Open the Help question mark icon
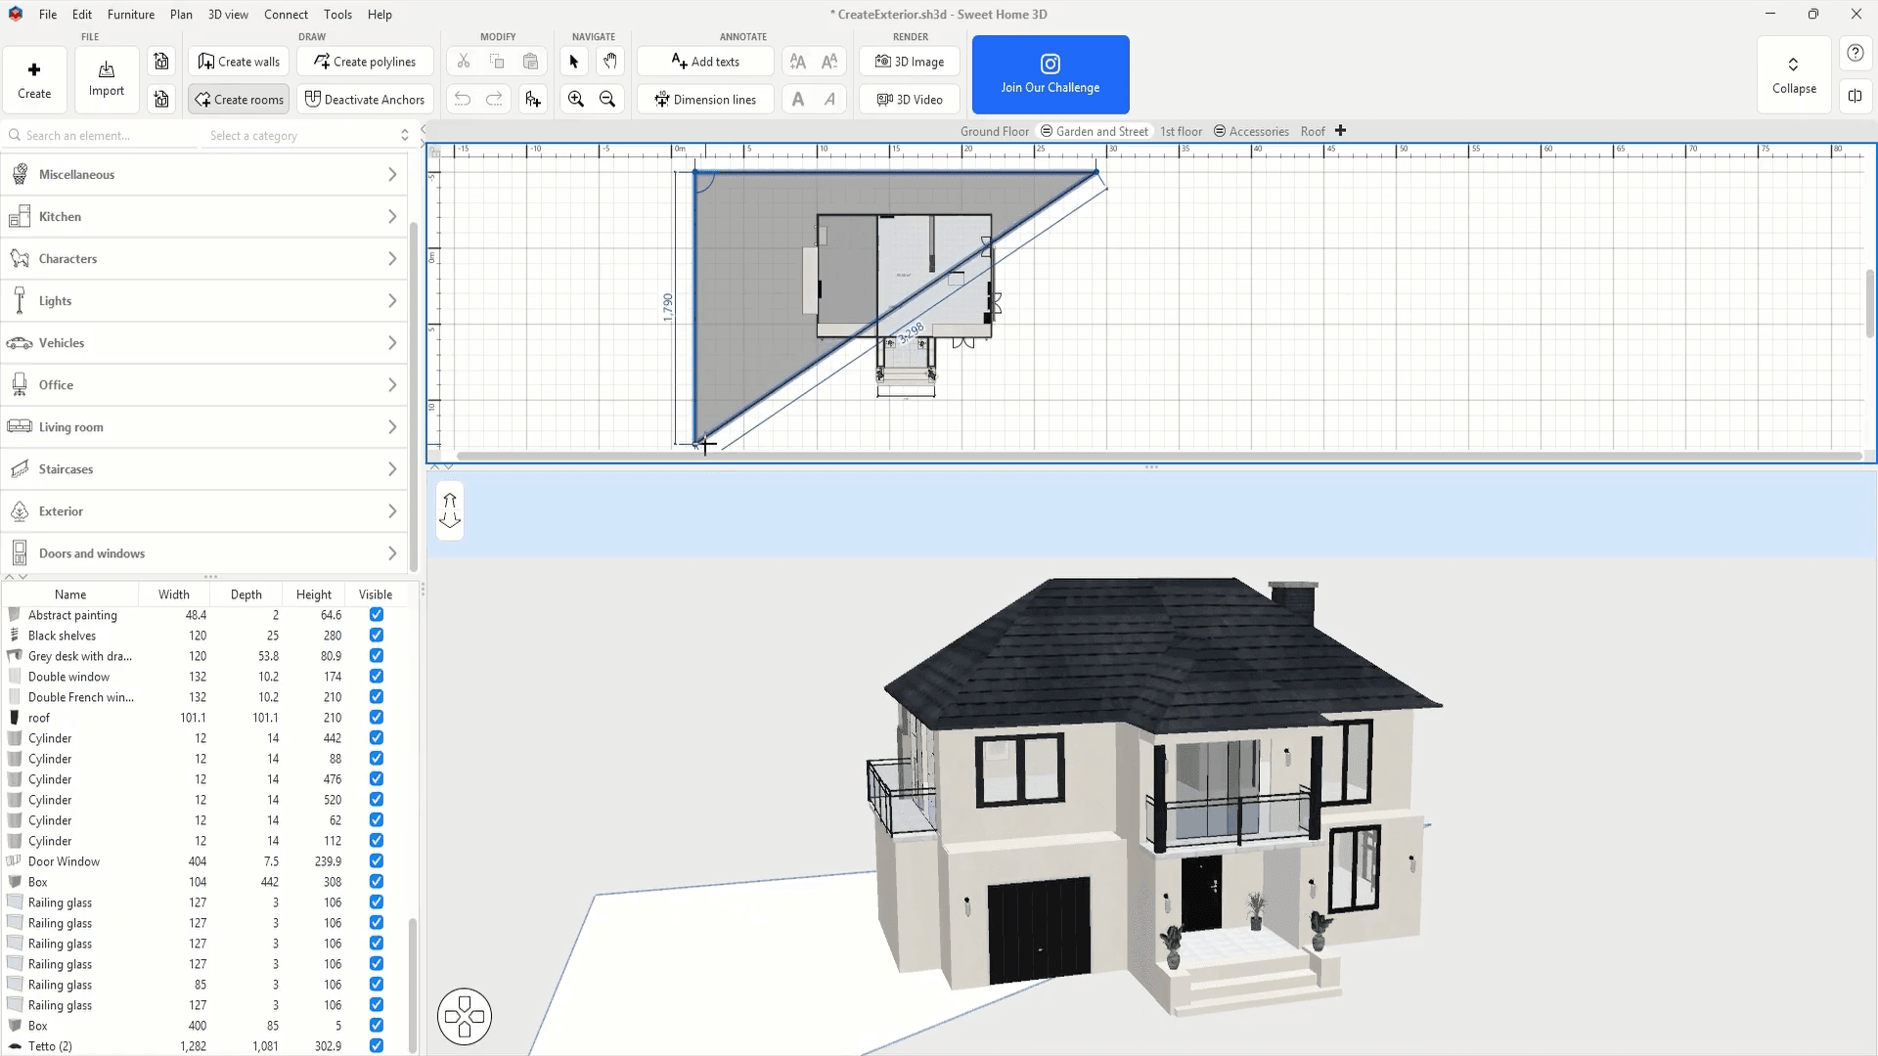1878x1056 pixels. pos(1856,53)
